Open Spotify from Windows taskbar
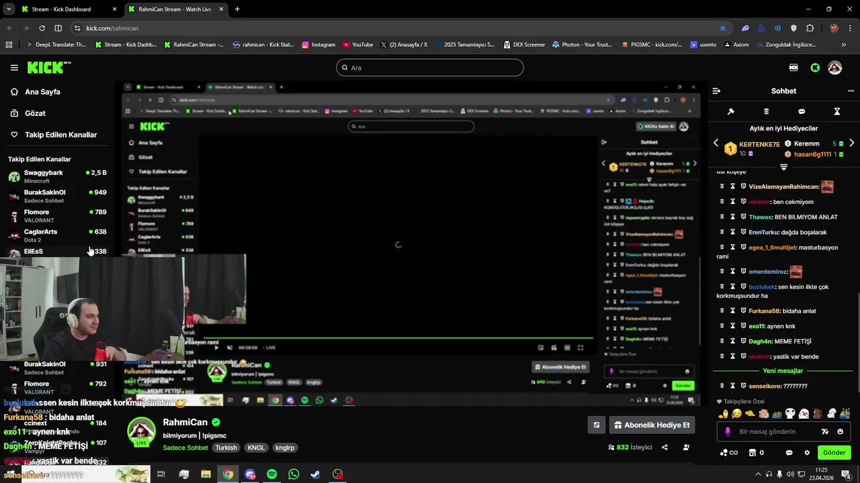Image resolution: width=860 pixels, height=483 pixels. click(271, 474)
